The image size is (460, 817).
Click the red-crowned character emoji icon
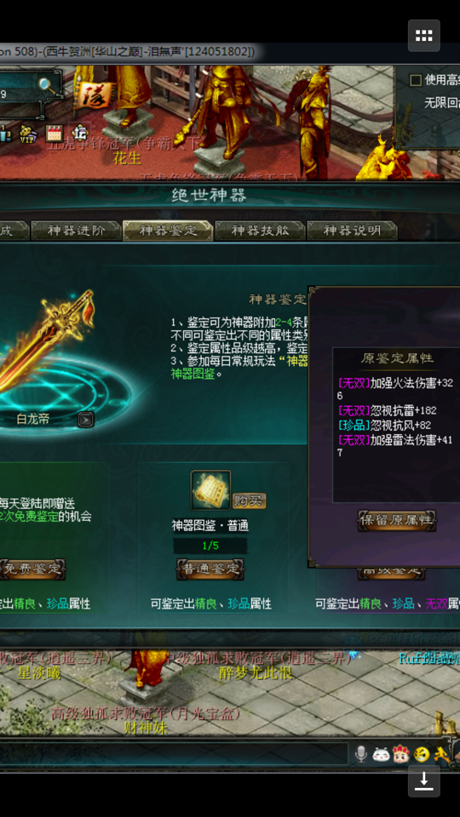401,753
